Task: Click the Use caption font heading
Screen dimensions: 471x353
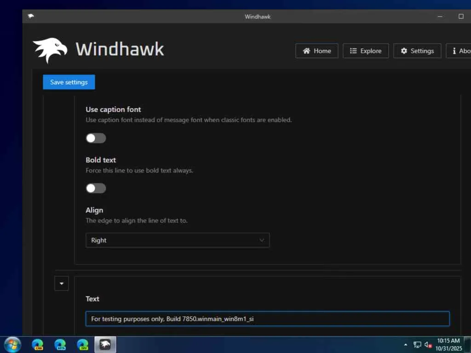Action: 113,109
